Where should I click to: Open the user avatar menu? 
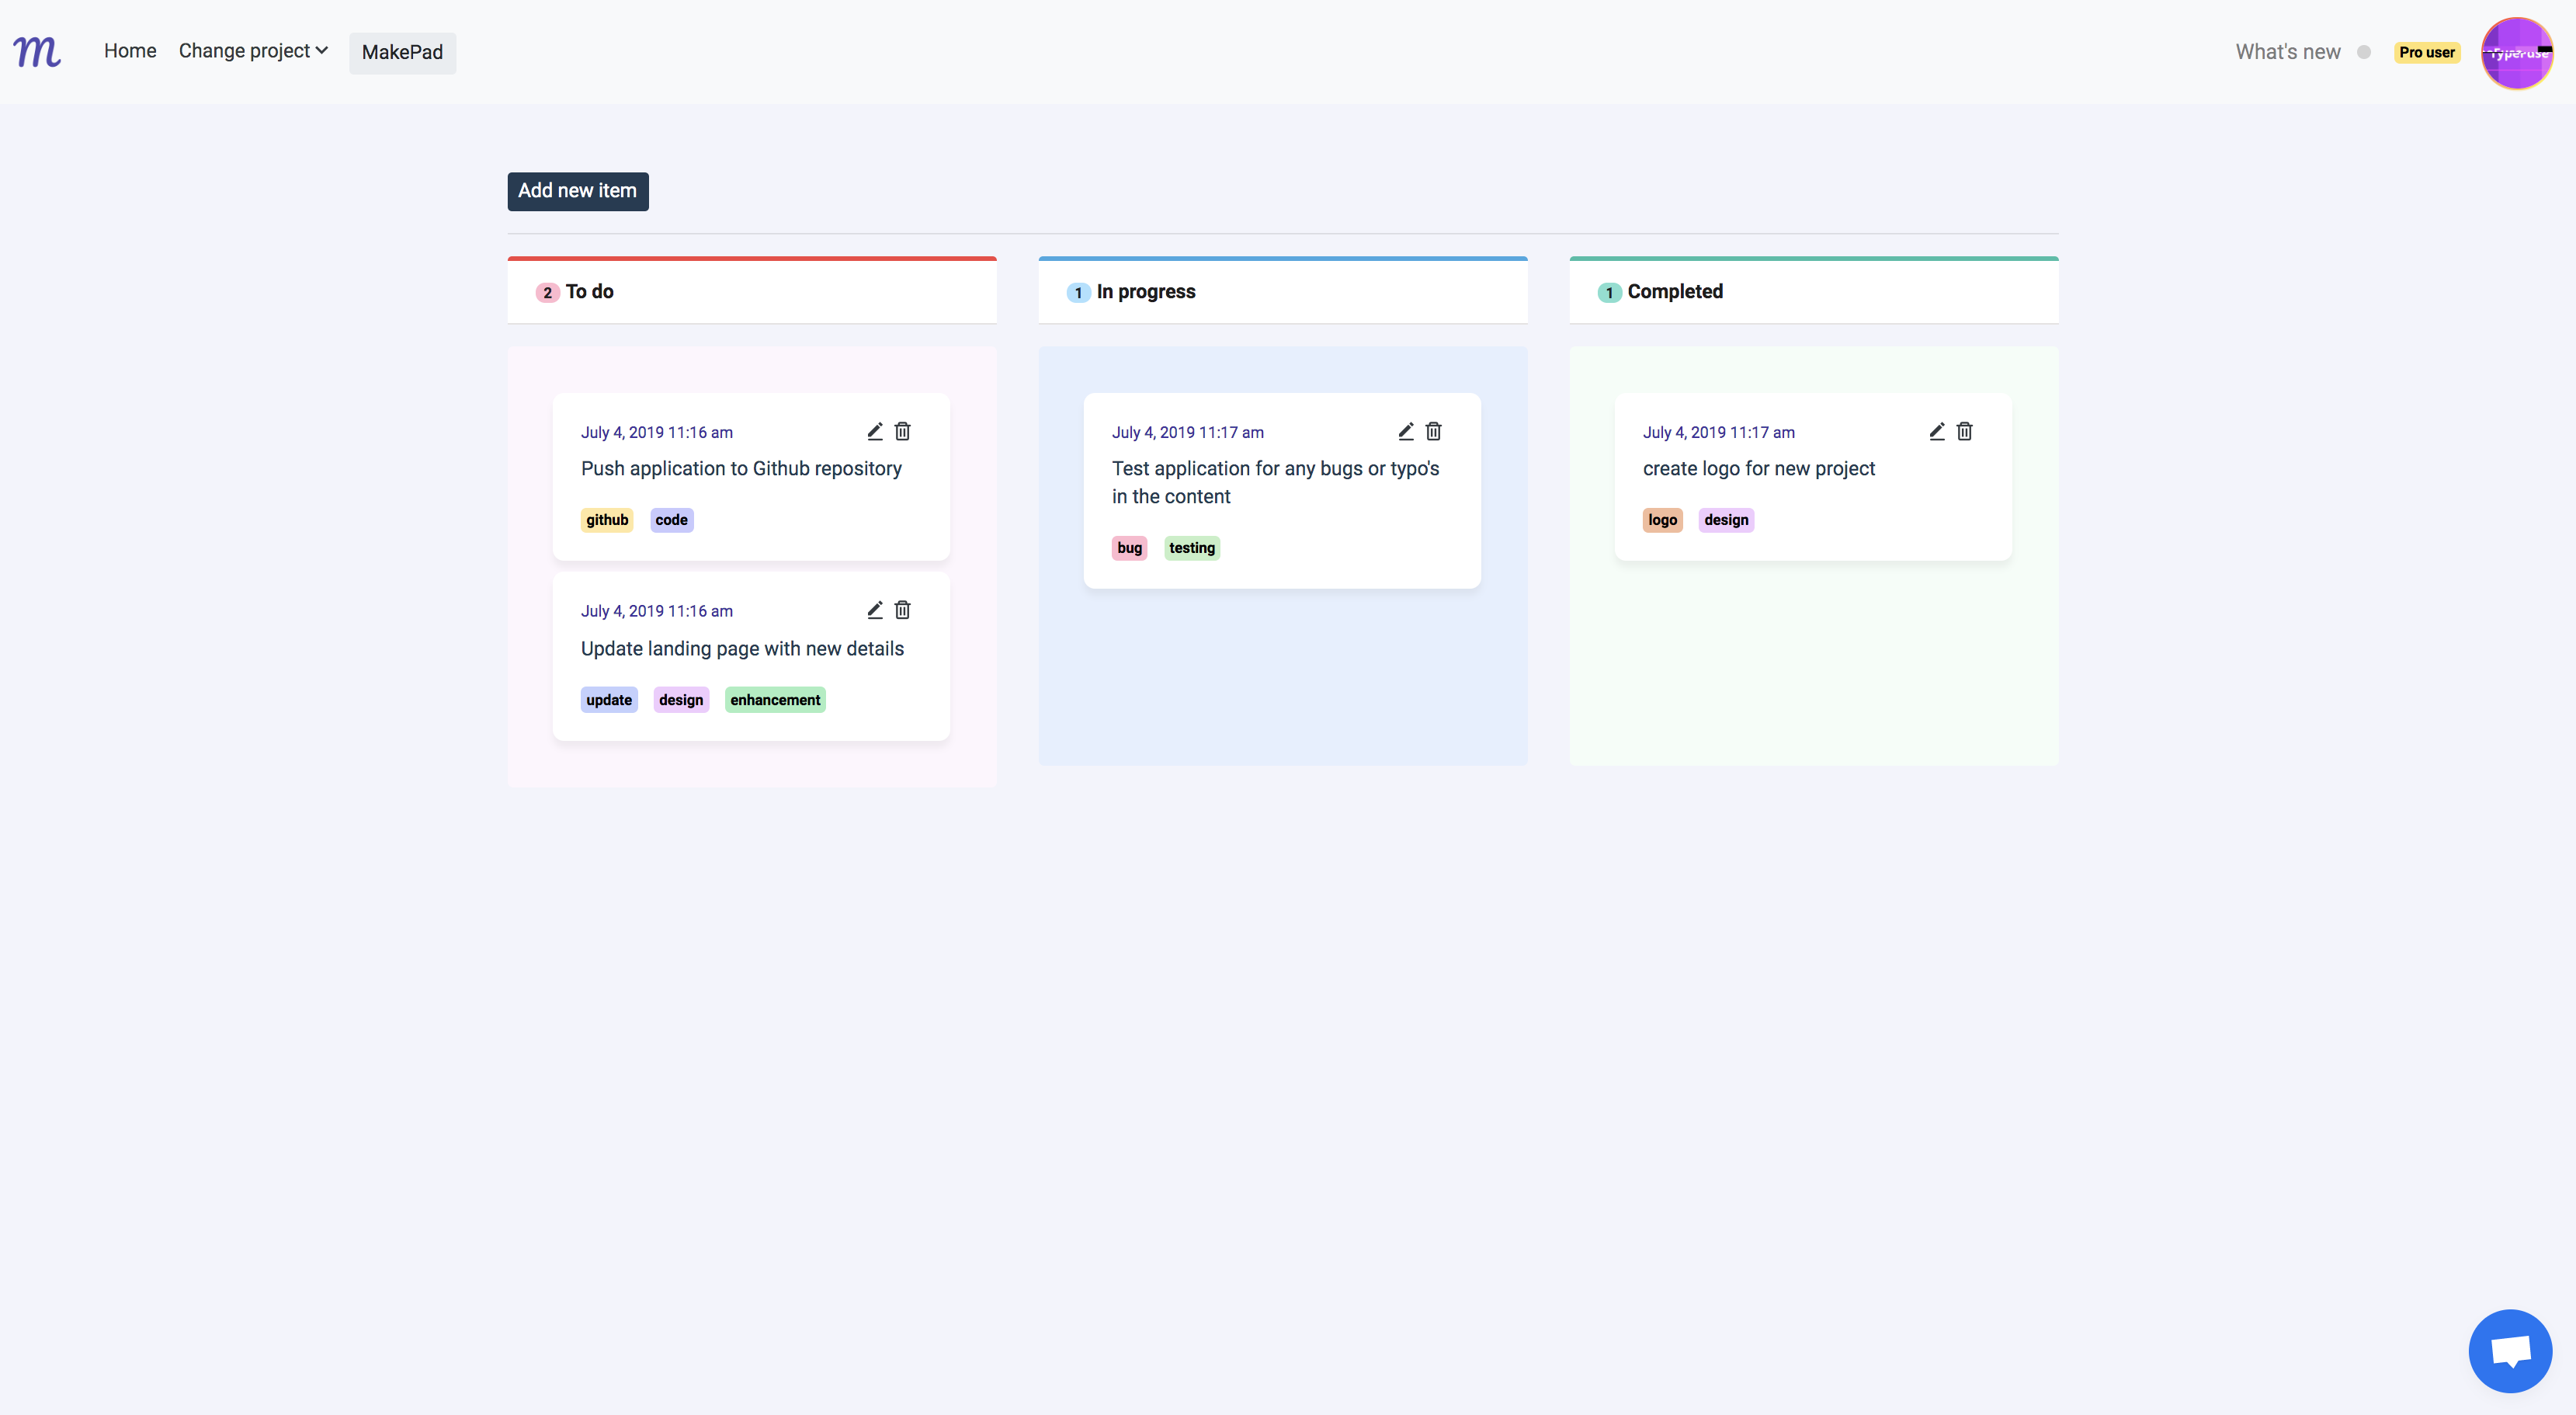2516,53
